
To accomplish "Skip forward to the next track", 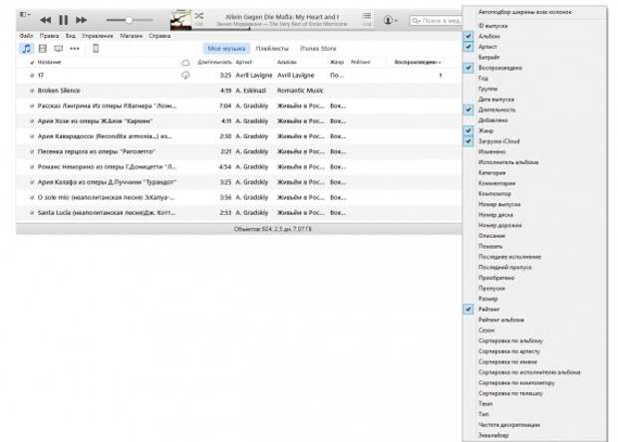I will pos(81,20).
